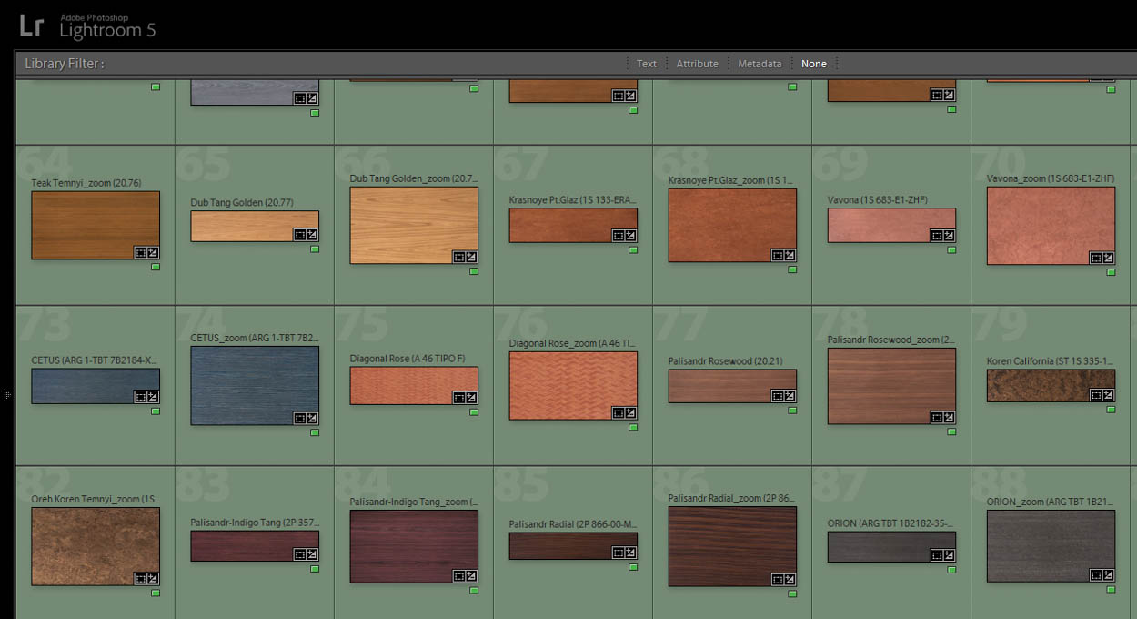Open develop adjustments badge on Palisandr Rosewood_zoom

click(949, 417)
